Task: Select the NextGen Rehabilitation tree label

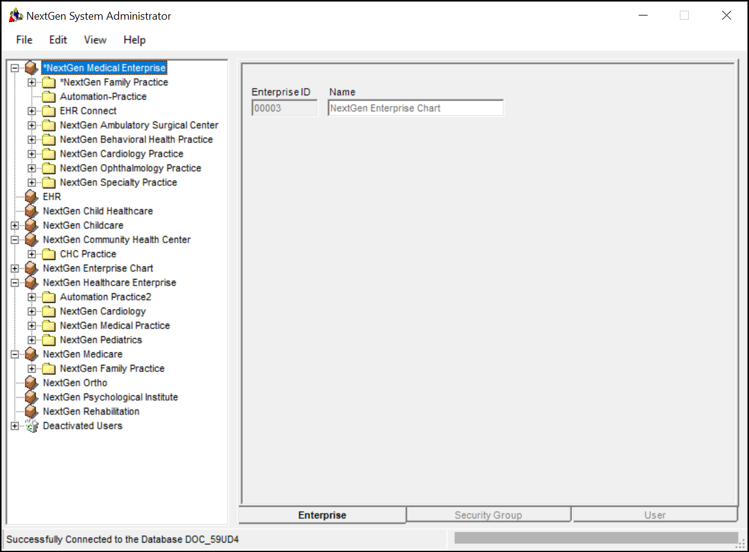Action: (91, 411)
